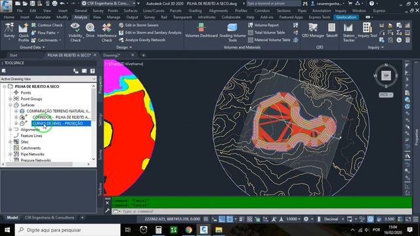Collapse the Surfaces tree node
This screenshot has height=236, width=420.
[10, 105]
